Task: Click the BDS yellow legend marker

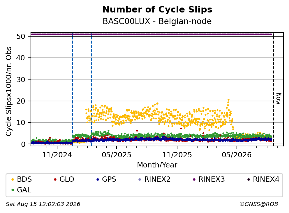Action: [13, 179]
